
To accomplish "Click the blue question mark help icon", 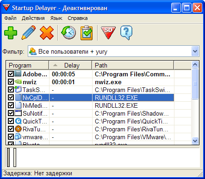I will pos(126,33).
